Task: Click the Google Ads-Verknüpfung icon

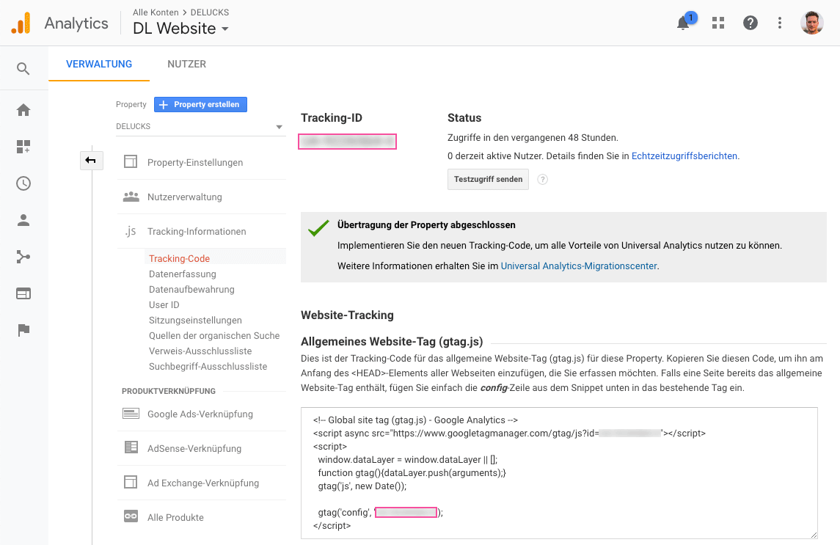Action: (x=131, y=414)
